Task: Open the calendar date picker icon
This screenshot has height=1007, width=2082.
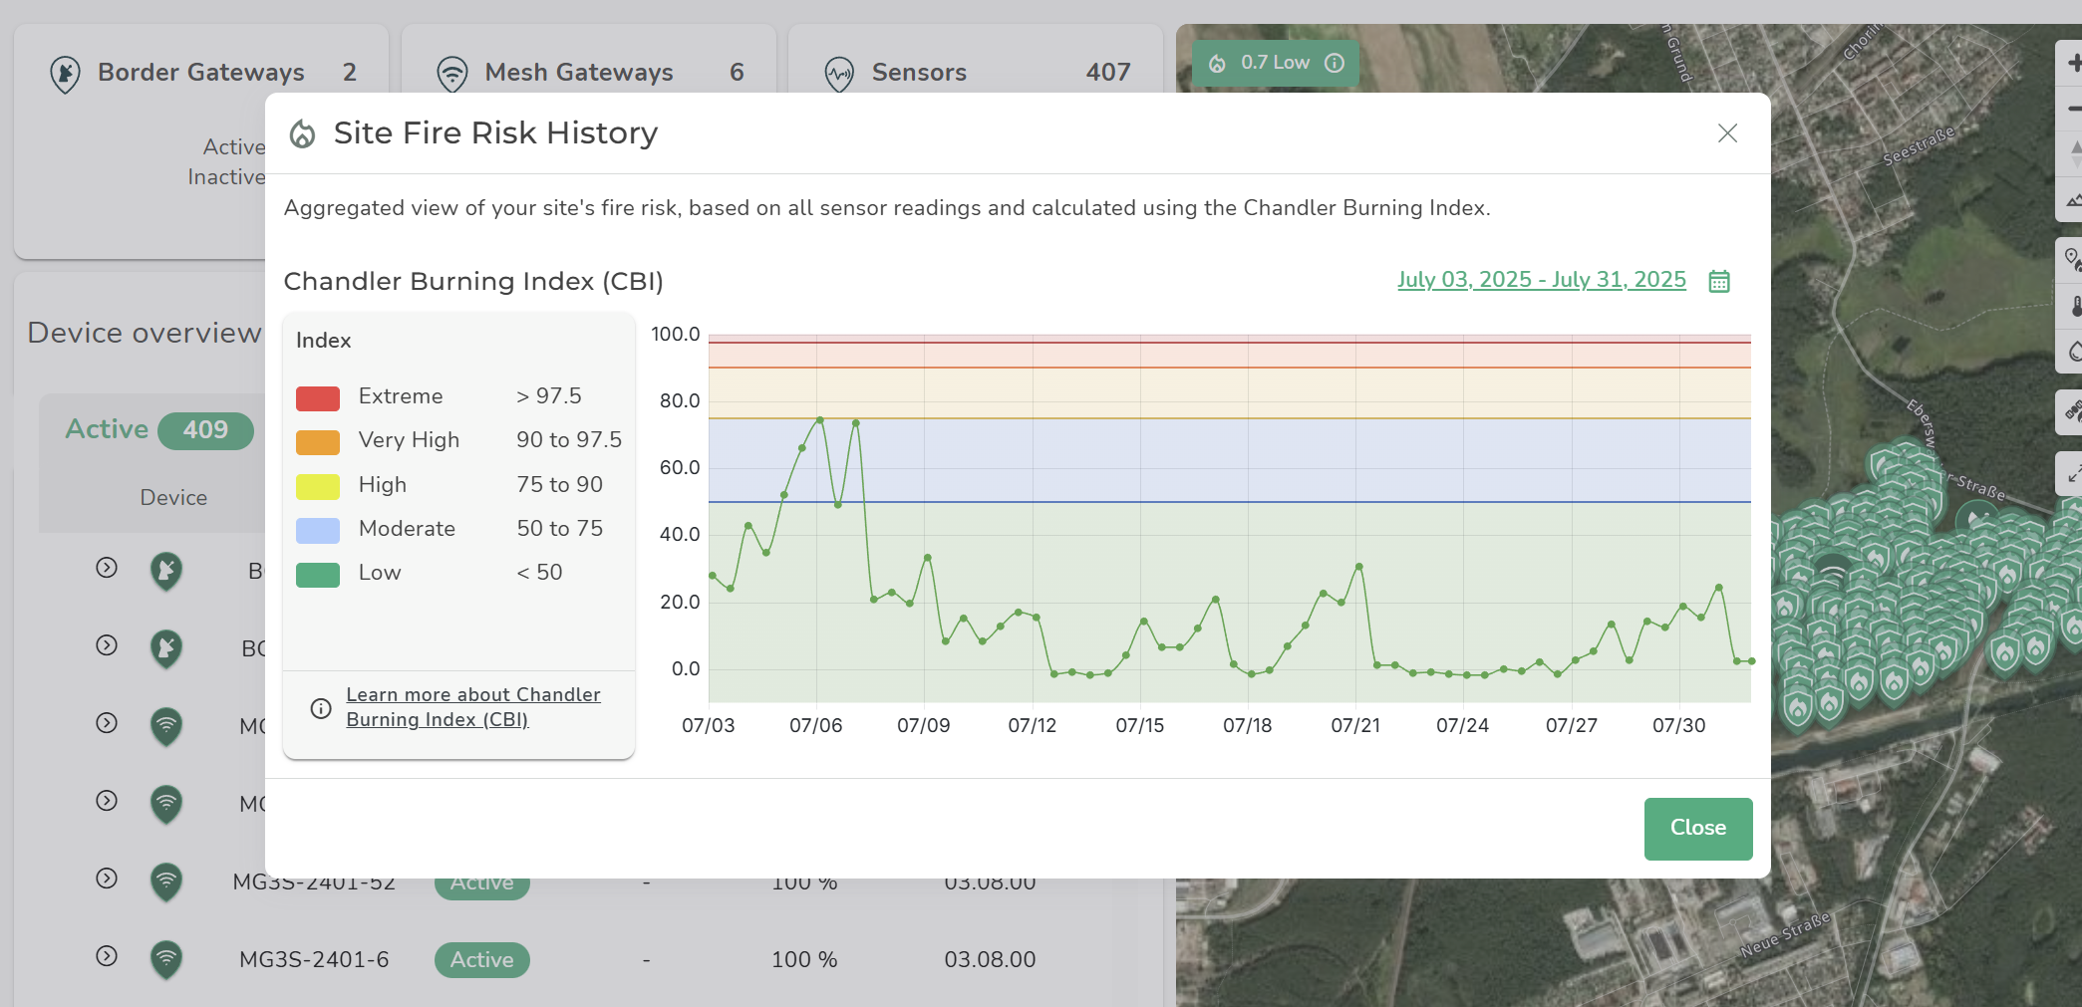Action: coord(1719,281)
